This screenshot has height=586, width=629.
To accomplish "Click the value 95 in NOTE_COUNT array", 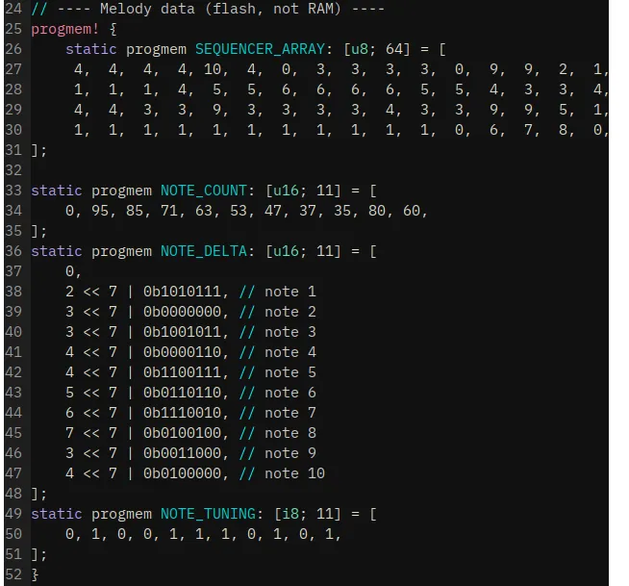I will pos(100,211).
